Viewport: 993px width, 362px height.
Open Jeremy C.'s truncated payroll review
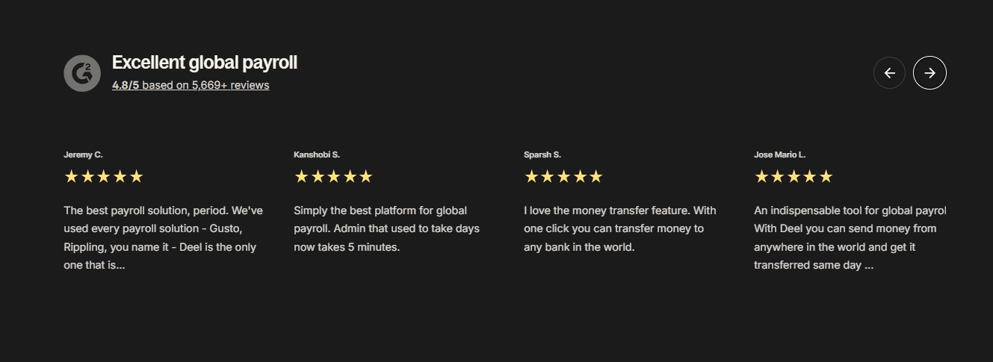pos(164,238)
